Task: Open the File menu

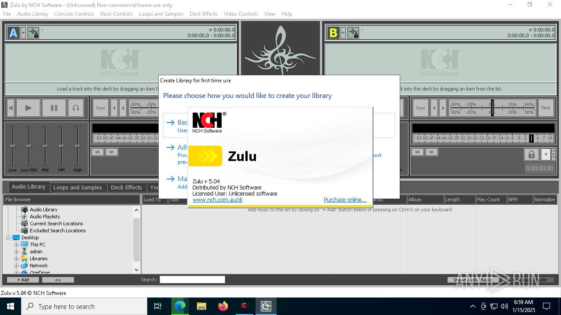Action: point(7,14)
